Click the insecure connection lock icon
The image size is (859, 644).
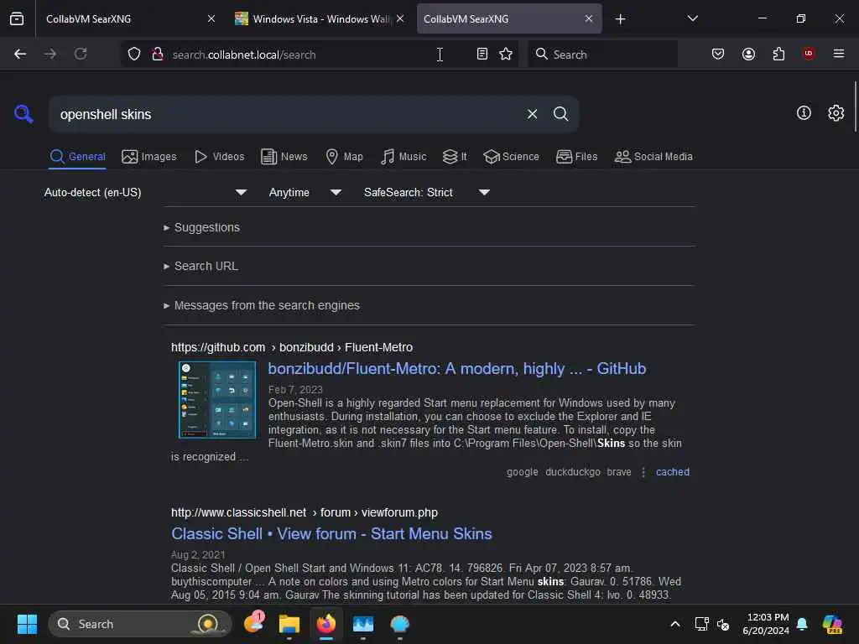157,55
